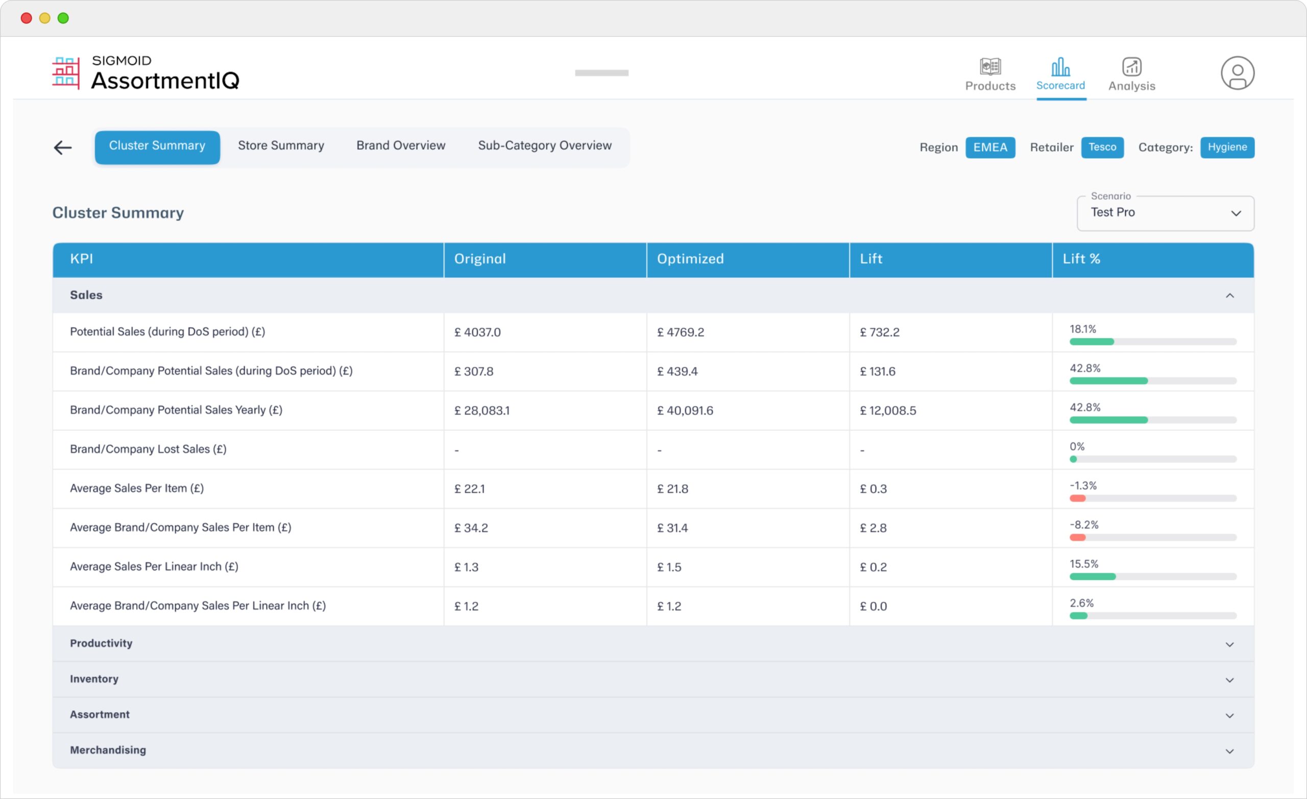Open the Sub-Category Overview tab
Viewport: 1307px width, 799px height.
544,146
